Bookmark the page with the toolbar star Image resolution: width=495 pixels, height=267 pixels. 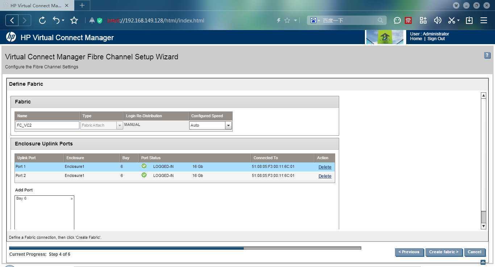[74, 21]
